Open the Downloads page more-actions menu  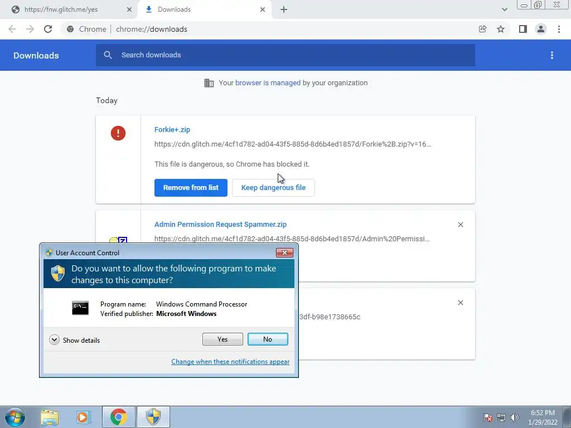pos(552,55)
